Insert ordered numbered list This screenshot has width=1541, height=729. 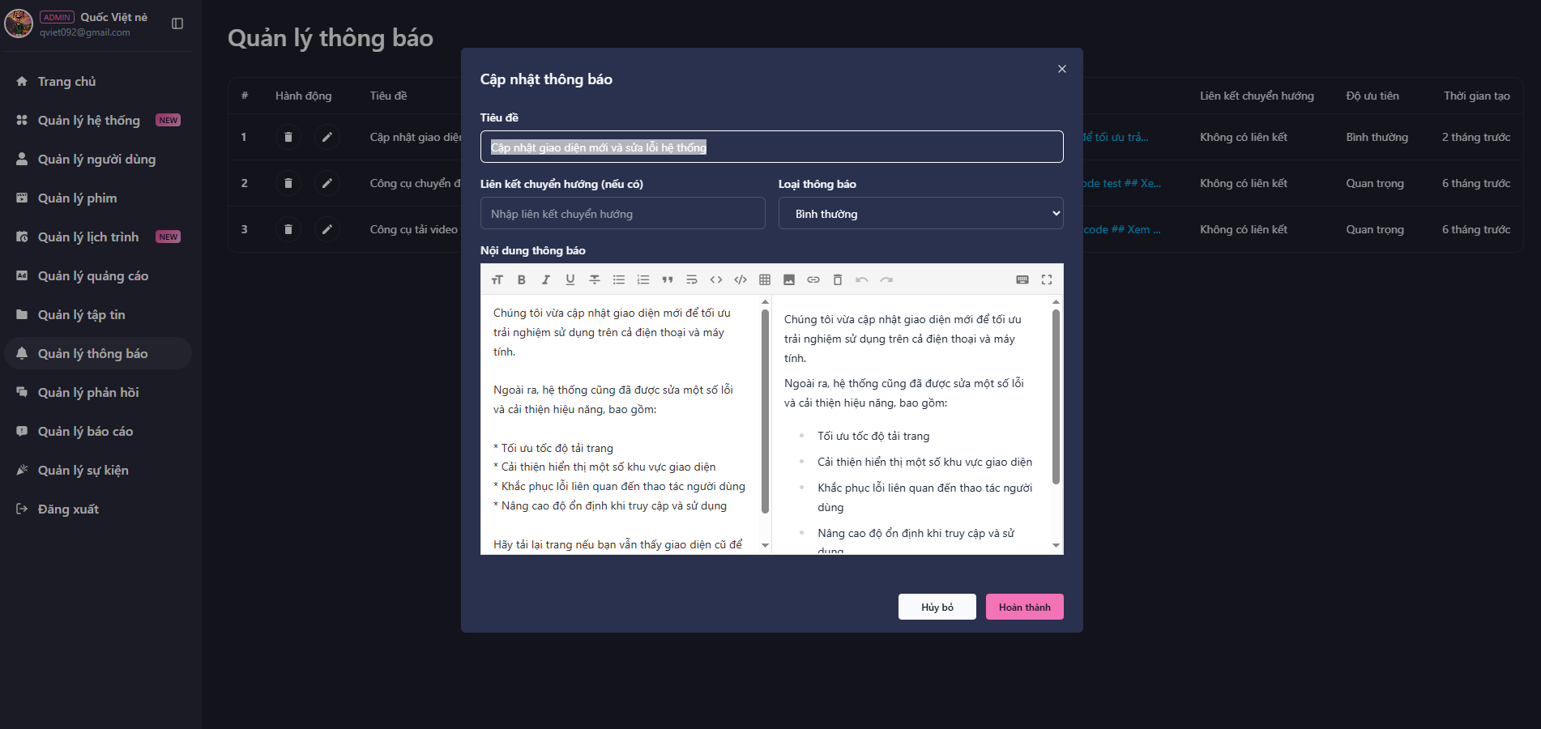pos(643,279)
